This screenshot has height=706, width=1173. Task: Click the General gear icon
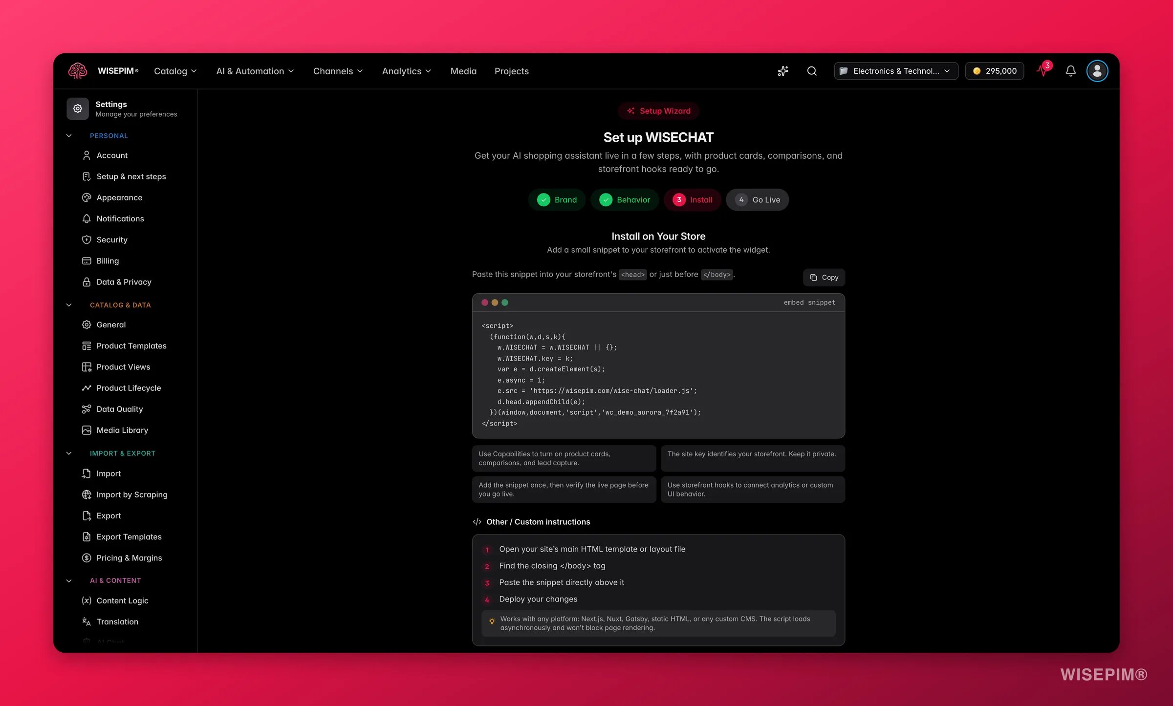coord(87,324)
